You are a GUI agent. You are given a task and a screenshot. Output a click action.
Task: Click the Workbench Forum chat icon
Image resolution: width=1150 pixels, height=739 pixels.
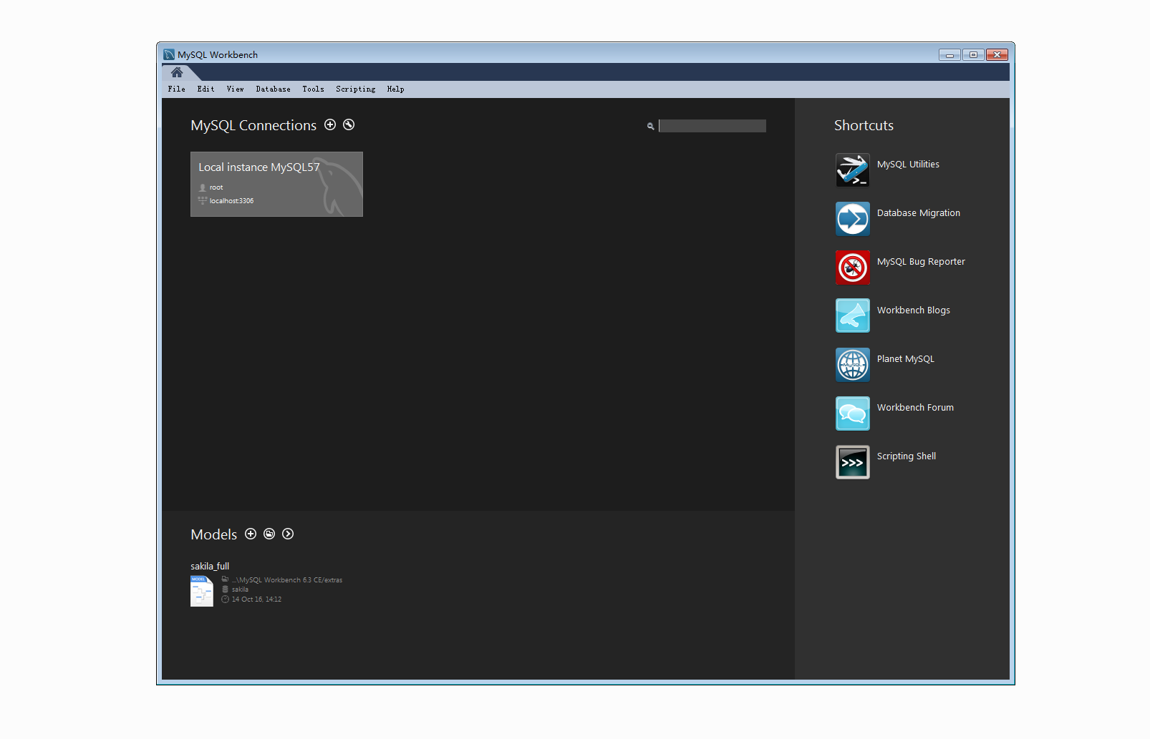coord(853,413)
